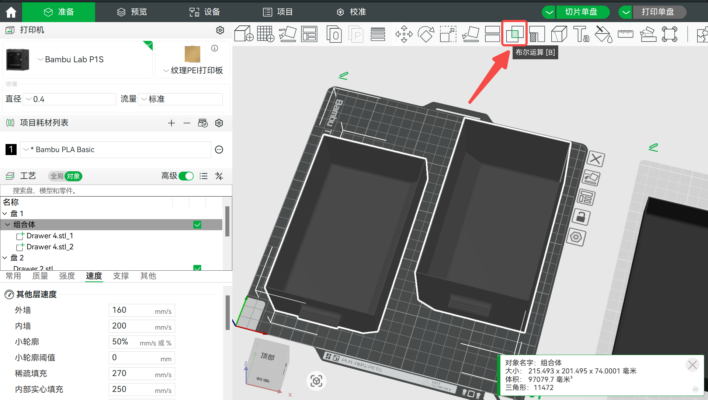Click the Auto orient toolbar icon

[288, 34]
